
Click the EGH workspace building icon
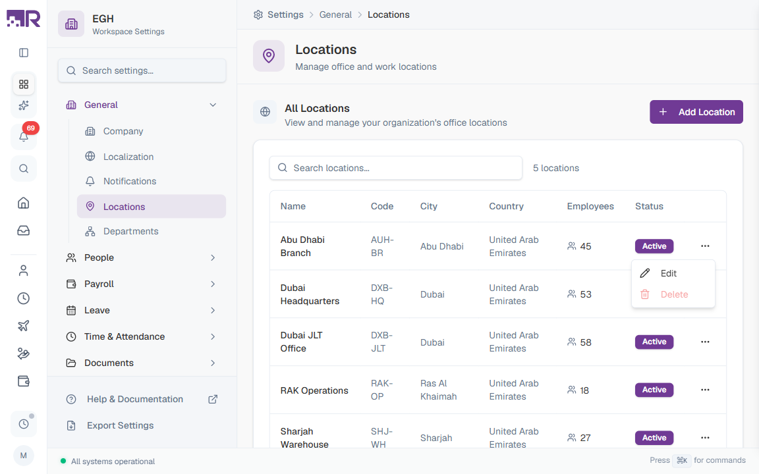click(71, 24)
